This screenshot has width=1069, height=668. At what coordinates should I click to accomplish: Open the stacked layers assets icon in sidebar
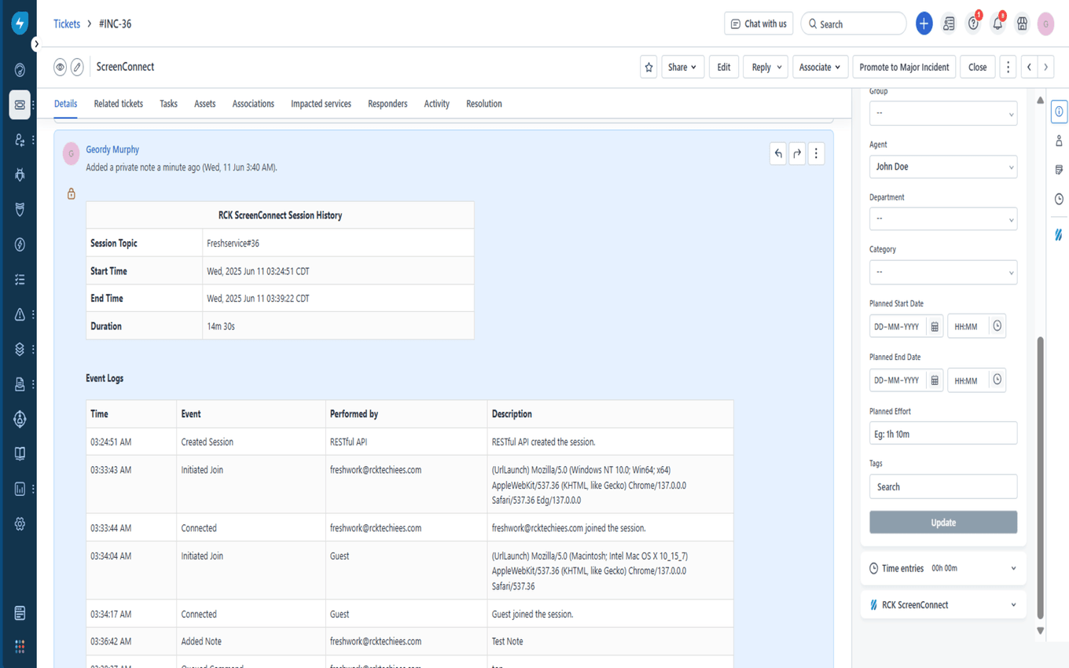coord(20,349)
